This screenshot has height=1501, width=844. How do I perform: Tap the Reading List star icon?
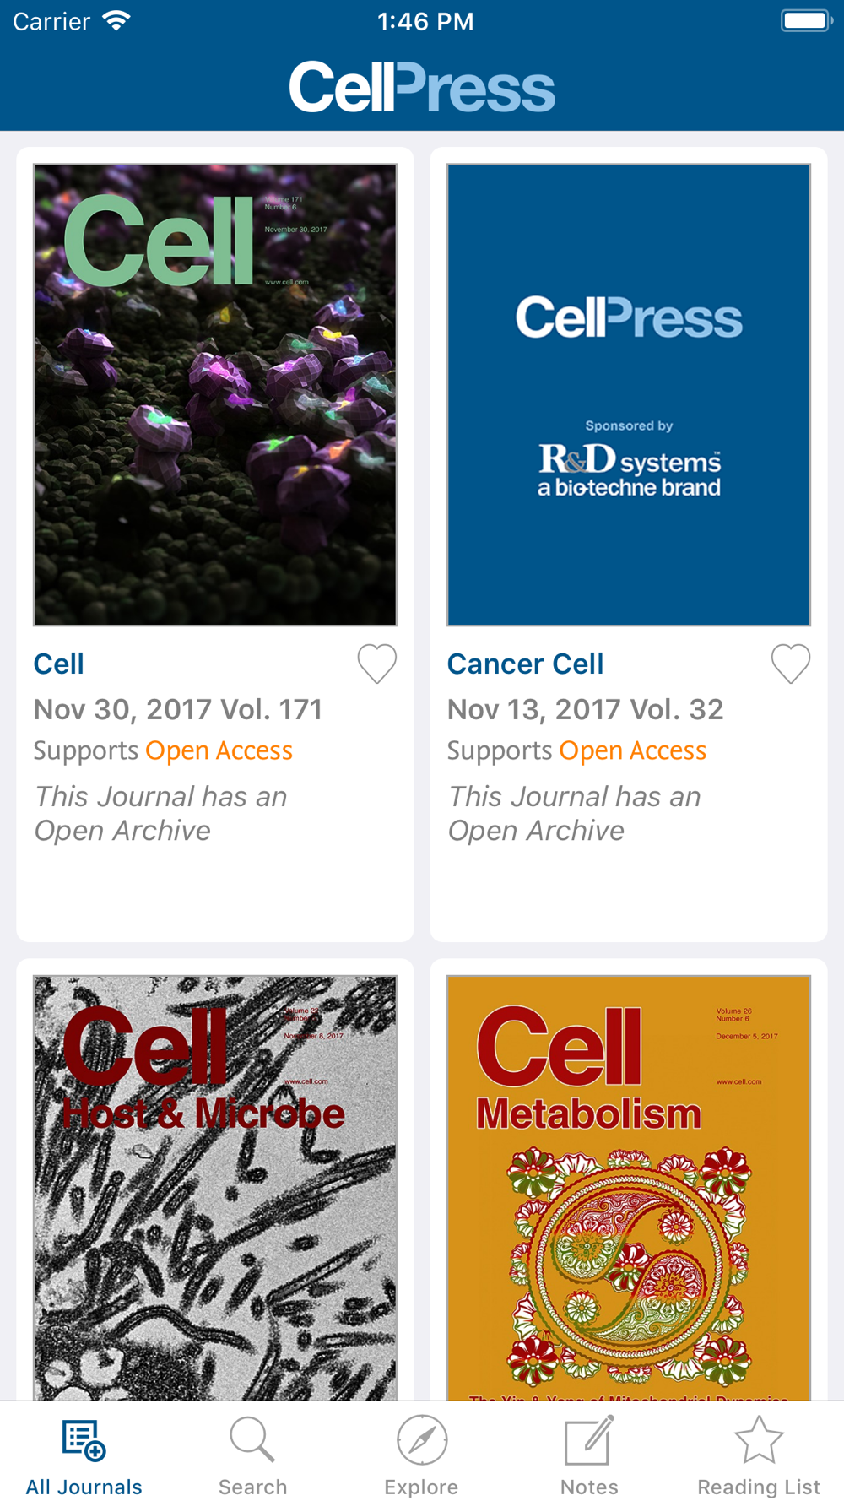759,1440
